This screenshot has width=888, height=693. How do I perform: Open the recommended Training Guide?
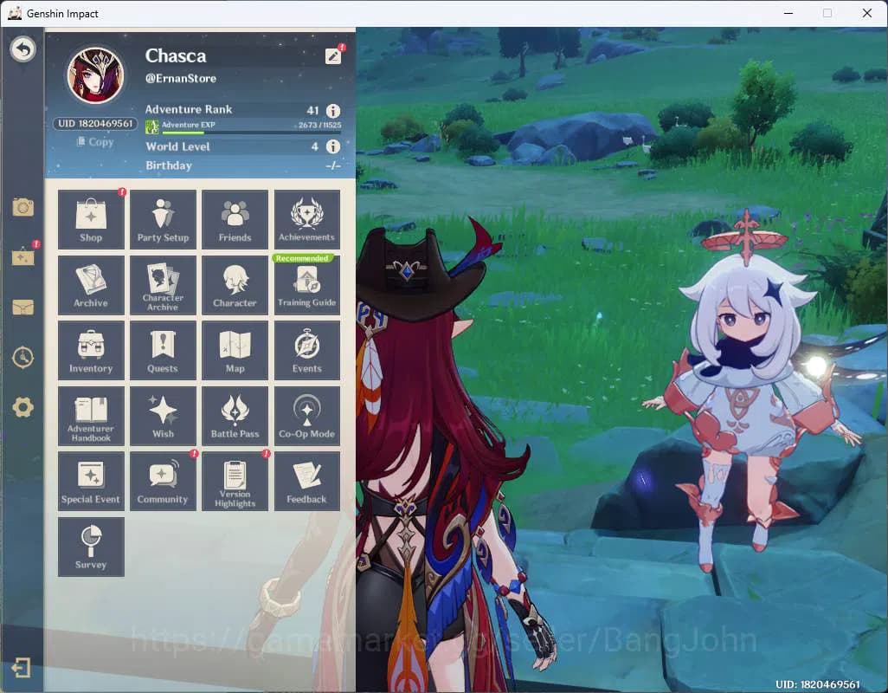click(307, 285)
